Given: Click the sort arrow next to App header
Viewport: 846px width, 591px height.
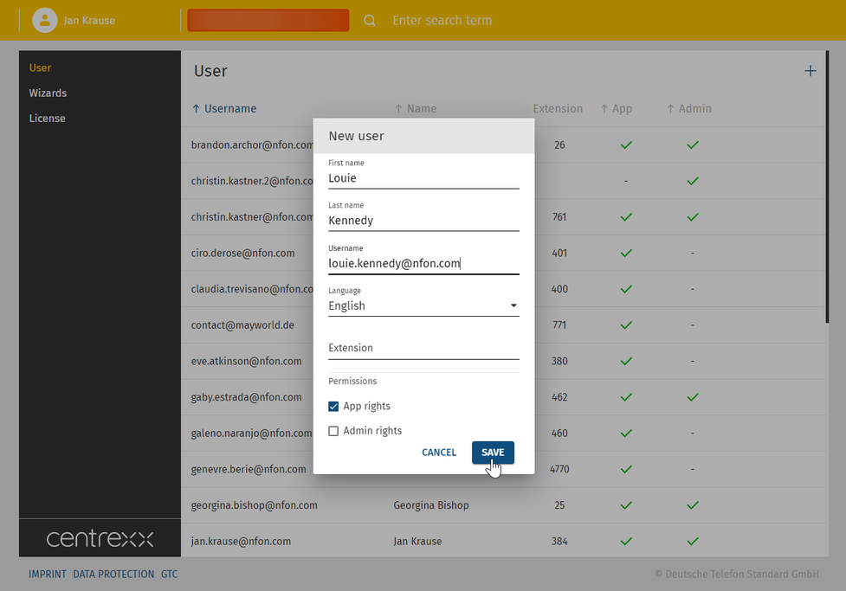Looking at the screenshot, I should 604,108.
